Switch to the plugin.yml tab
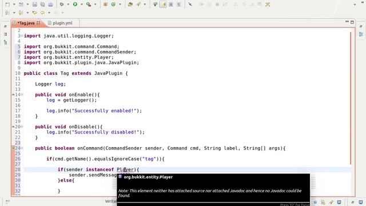Screen dimensions: 366x206 pos(62,23)
